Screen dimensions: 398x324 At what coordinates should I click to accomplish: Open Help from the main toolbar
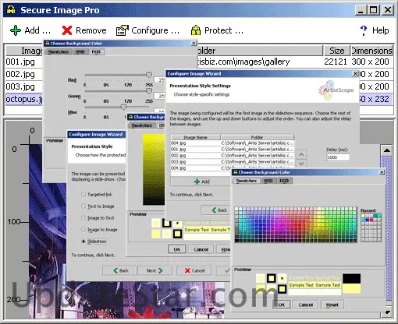[x=375, y=30]
